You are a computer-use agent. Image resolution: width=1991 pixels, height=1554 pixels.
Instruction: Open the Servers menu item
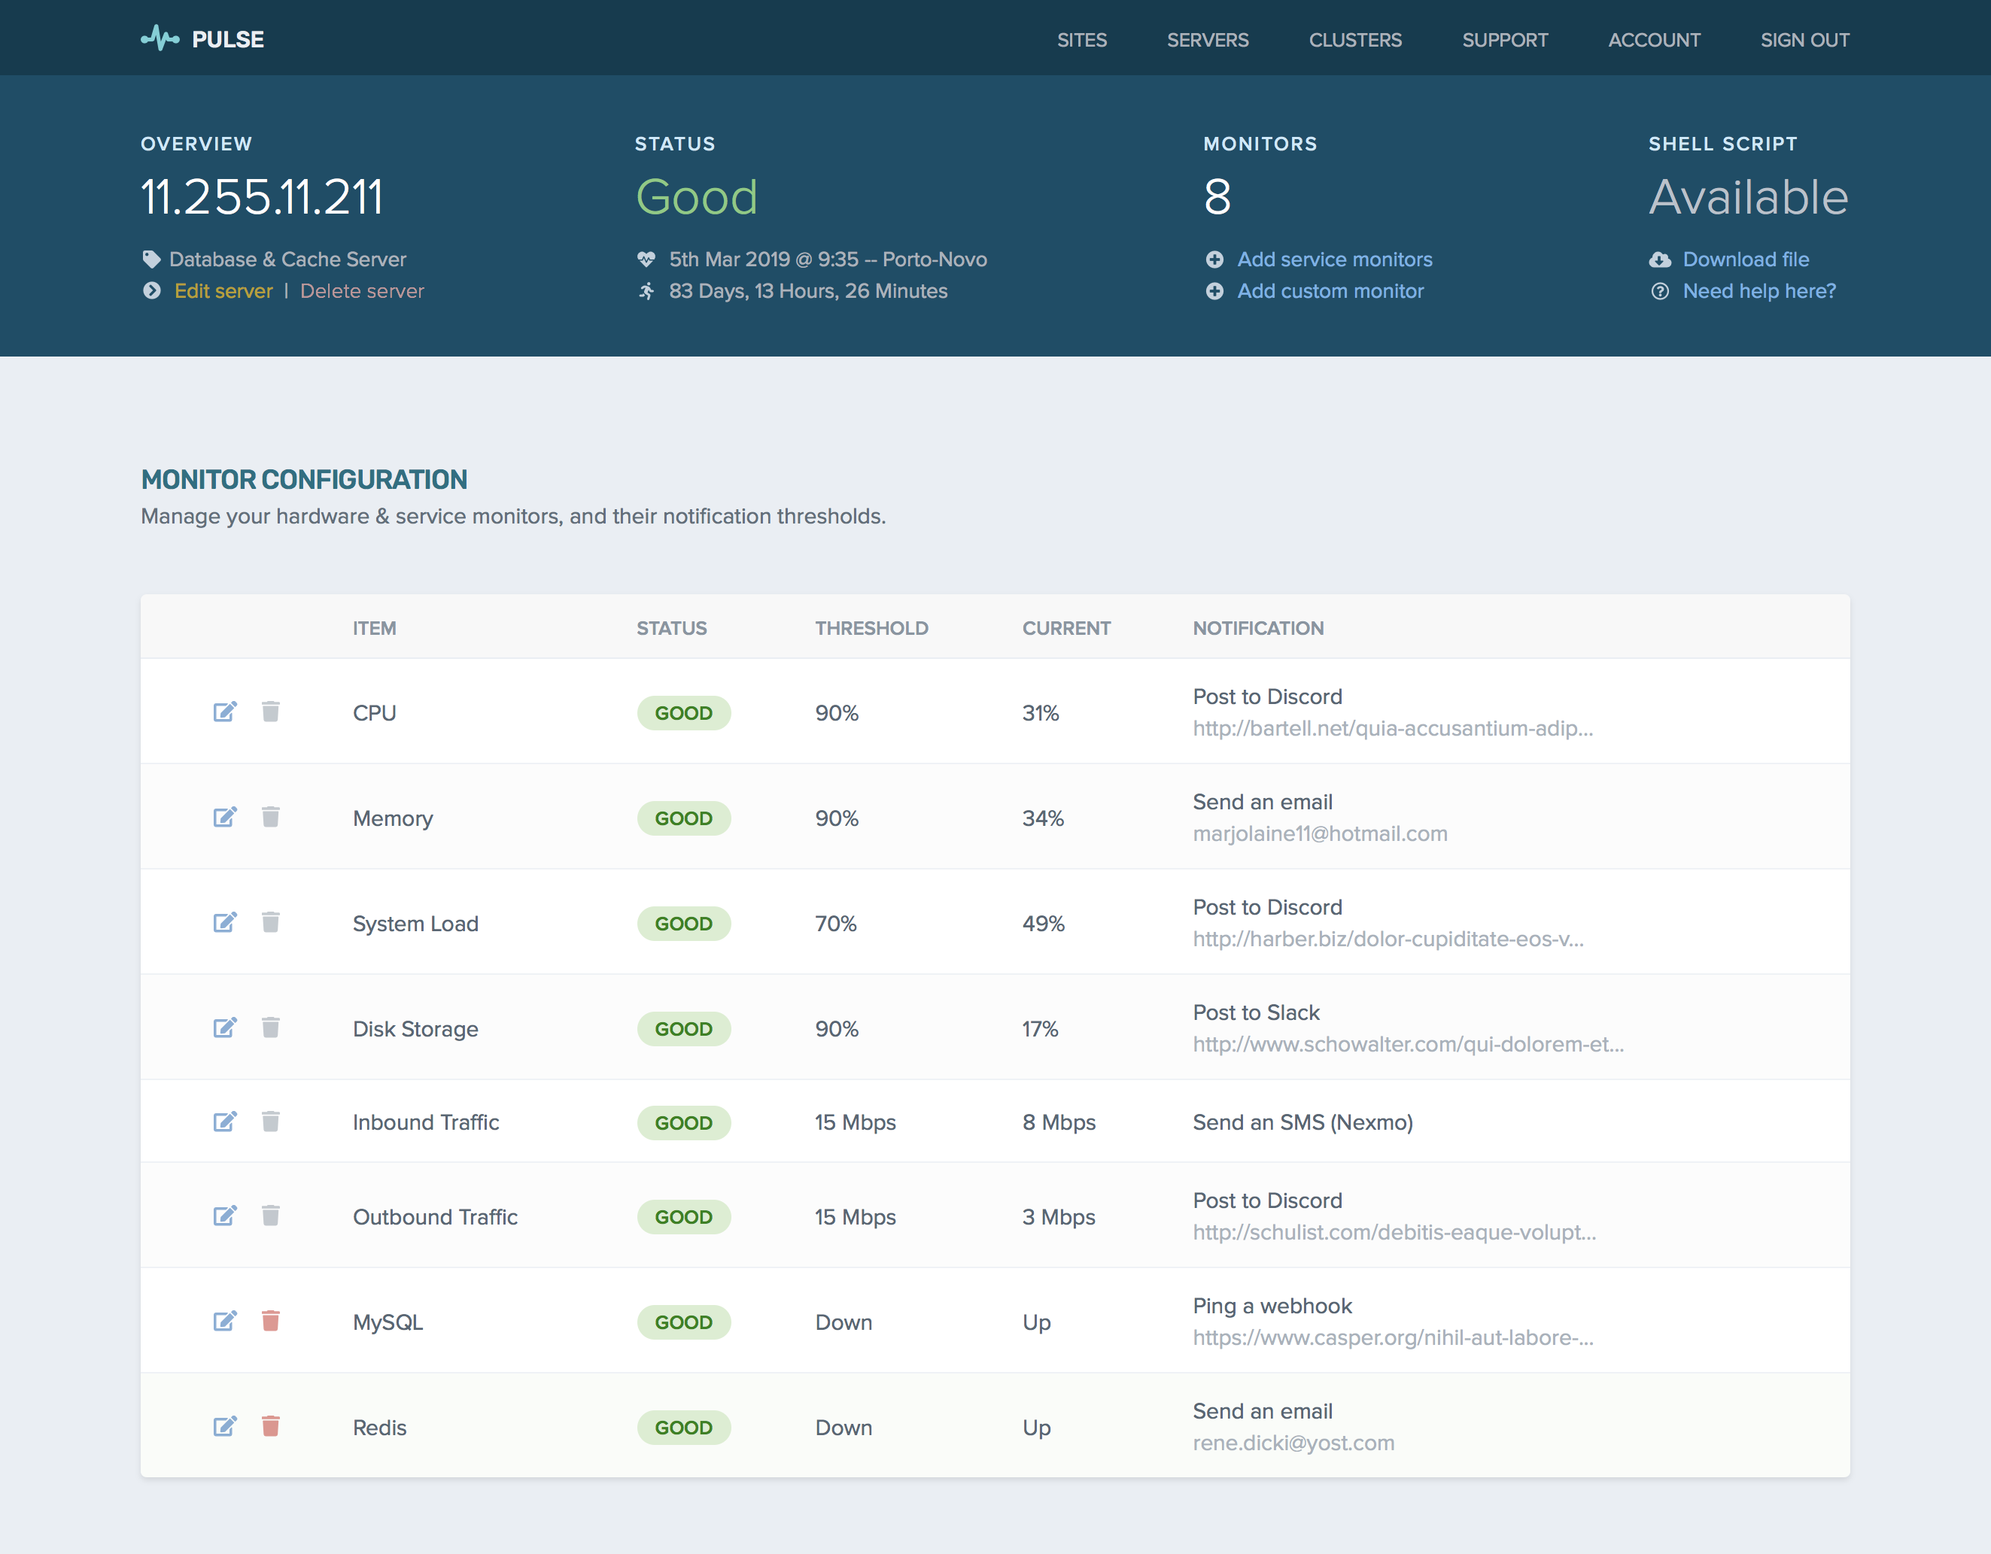tap(1207, 40)
